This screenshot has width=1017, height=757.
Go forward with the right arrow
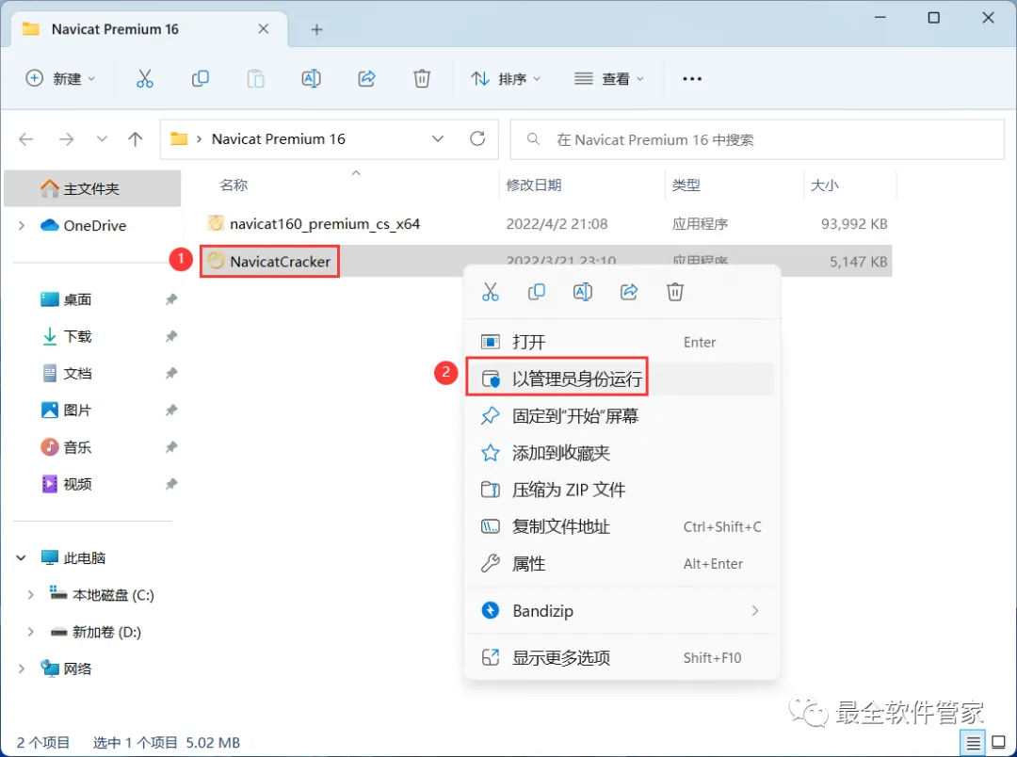(66, 138)
